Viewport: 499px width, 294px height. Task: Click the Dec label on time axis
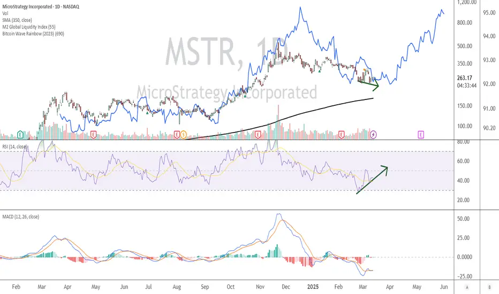click(286, 287)
